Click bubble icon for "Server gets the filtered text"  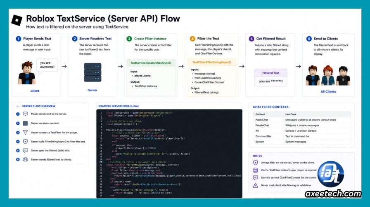(x=25, y=151)
